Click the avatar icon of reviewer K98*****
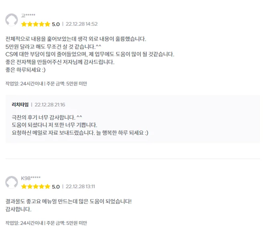Screen dimensions: 264x234 tap(12, 182)
